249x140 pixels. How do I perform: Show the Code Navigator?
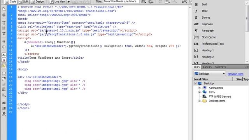pyautogui.click(x=4, y=15)
